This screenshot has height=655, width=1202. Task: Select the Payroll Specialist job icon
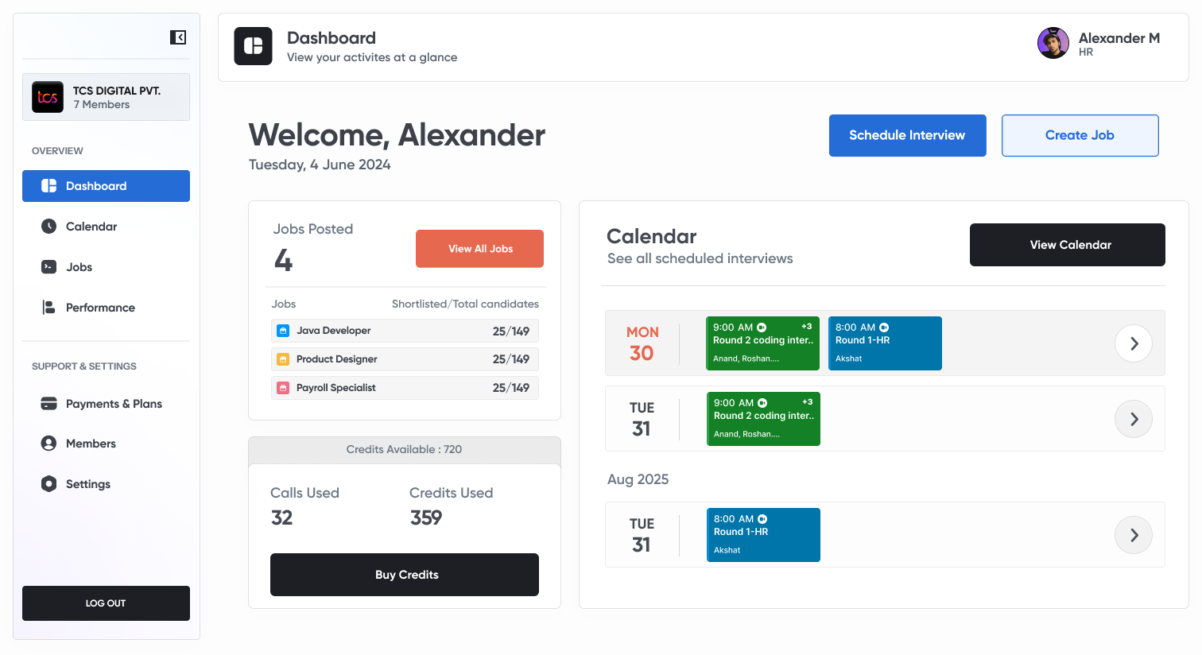point(283,387)
